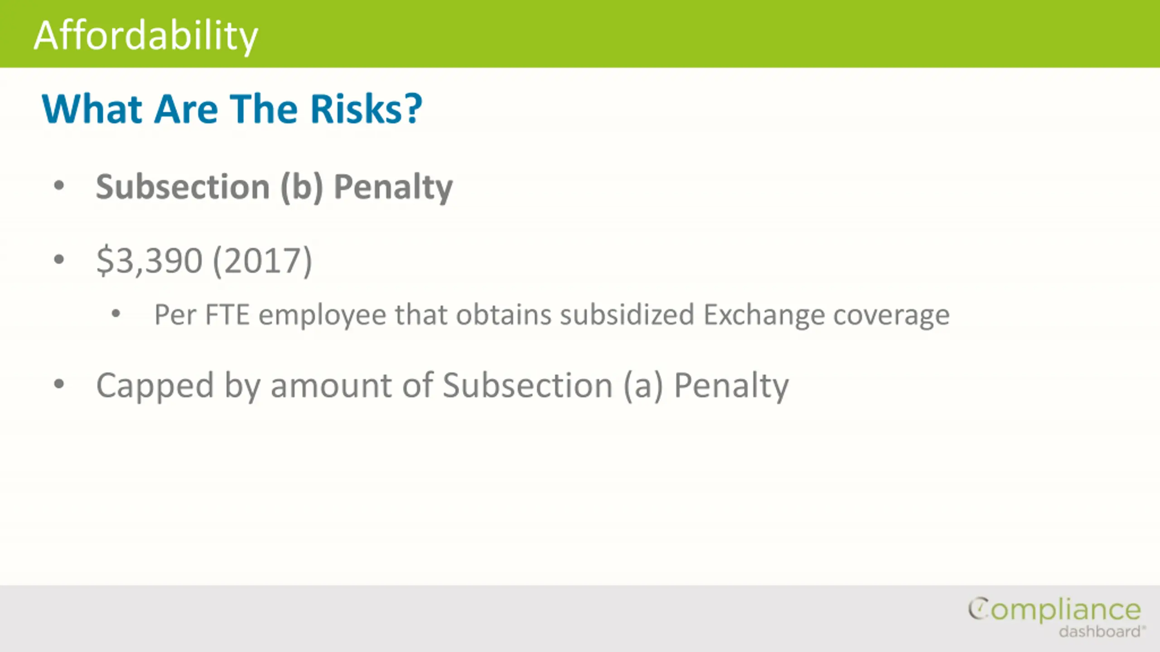Click the gray footer bar

click(x=580, y=618)
